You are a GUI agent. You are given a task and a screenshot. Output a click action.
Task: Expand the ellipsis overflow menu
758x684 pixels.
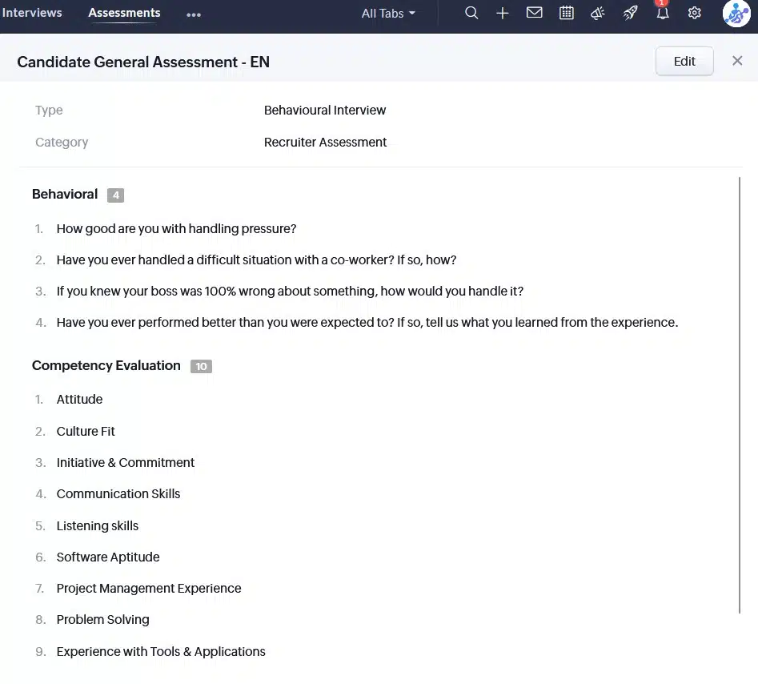tap(194, 13)
